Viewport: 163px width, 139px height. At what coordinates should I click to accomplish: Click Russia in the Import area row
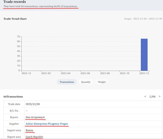(x=29, y=130)
